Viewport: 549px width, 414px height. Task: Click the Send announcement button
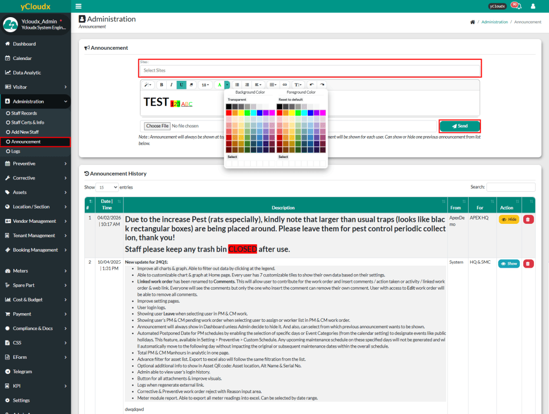[x=459, y=126]
